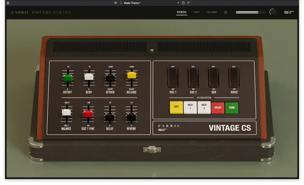Image resolution: width=304 pixels, height=185 pixels.
Task: Click the AIR logo in the header
Action: click(x=289, y=12)
